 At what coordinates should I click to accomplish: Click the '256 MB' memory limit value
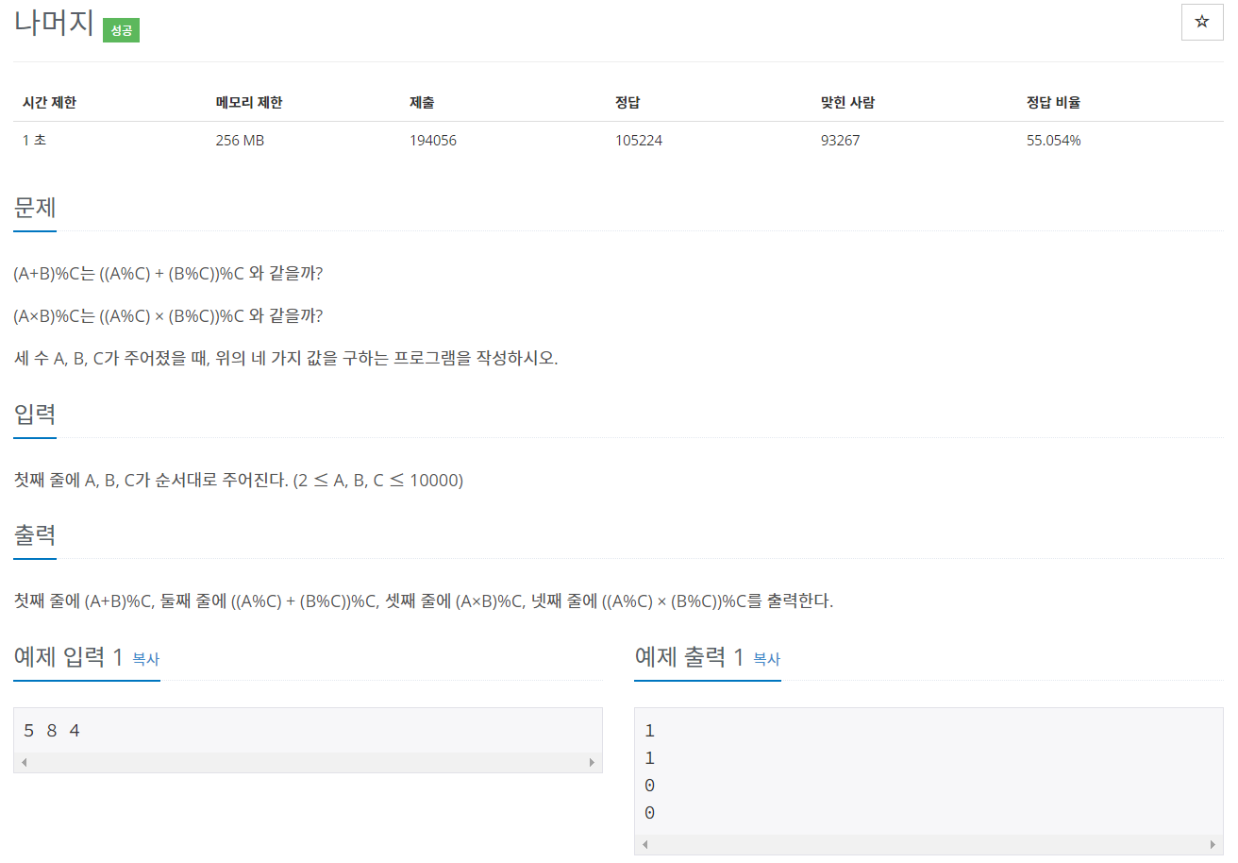point(240,141)
